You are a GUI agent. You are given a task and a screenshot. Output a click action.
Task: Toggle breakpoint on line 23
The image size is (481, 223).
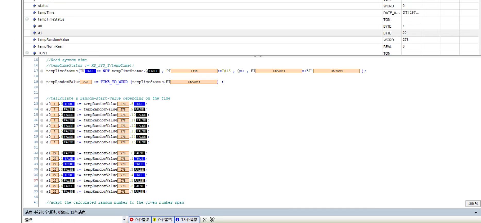[42, 104]
